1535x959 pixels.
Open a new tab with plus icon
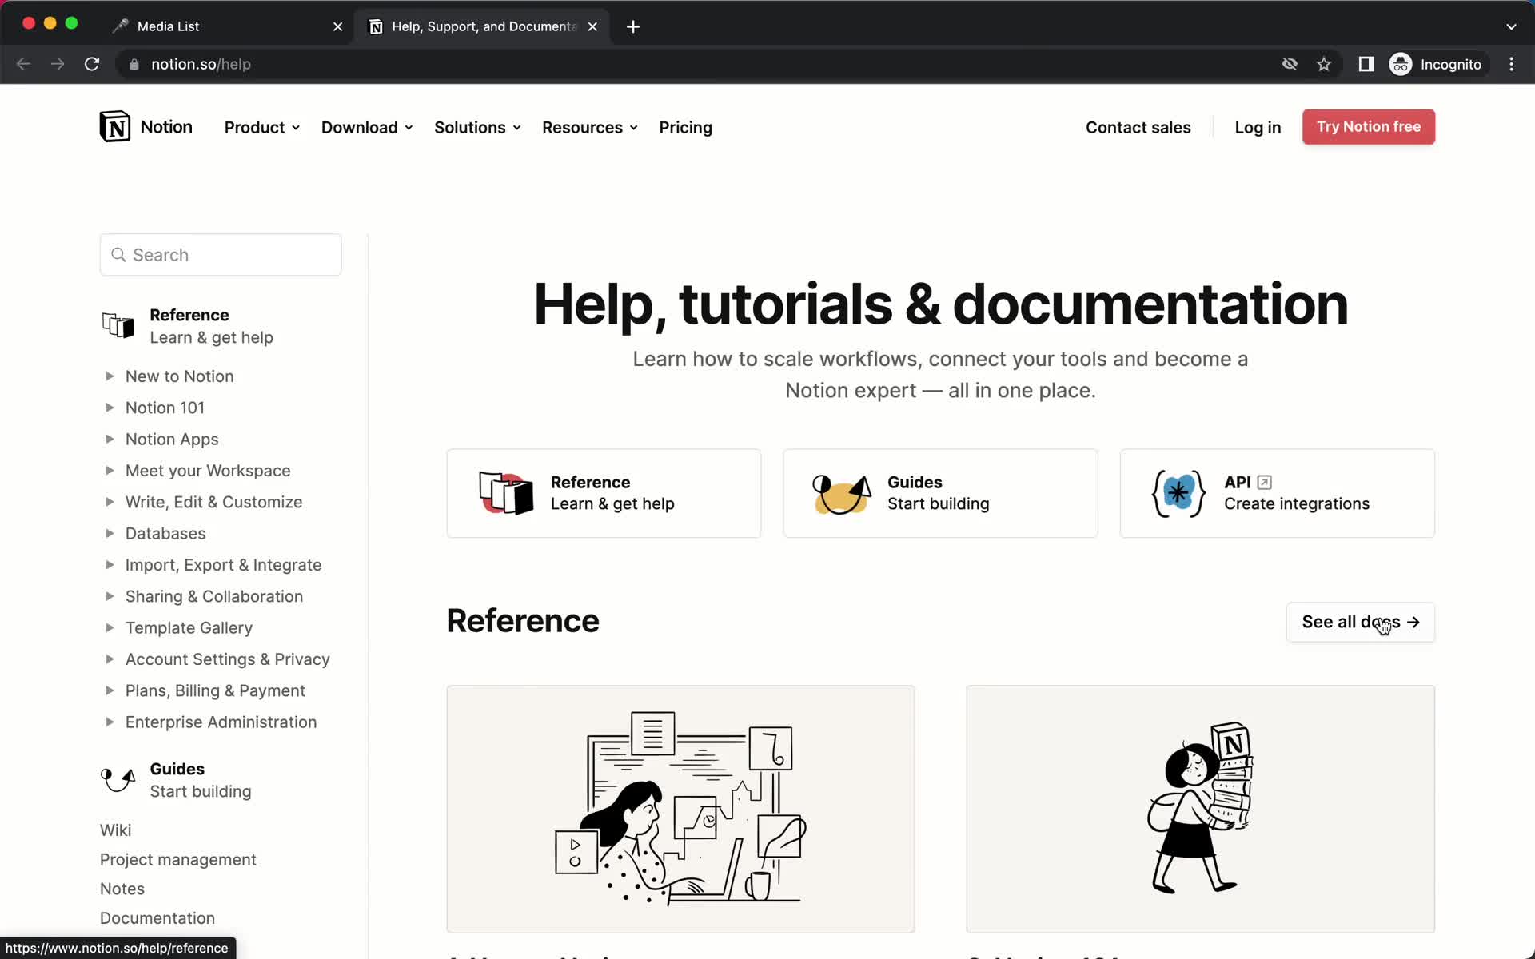tap(633, 26)
